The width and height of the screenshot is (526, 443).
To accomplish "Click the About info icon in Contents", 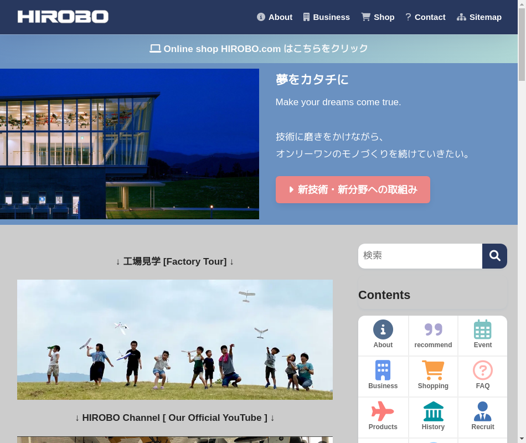I will [383, 330].
